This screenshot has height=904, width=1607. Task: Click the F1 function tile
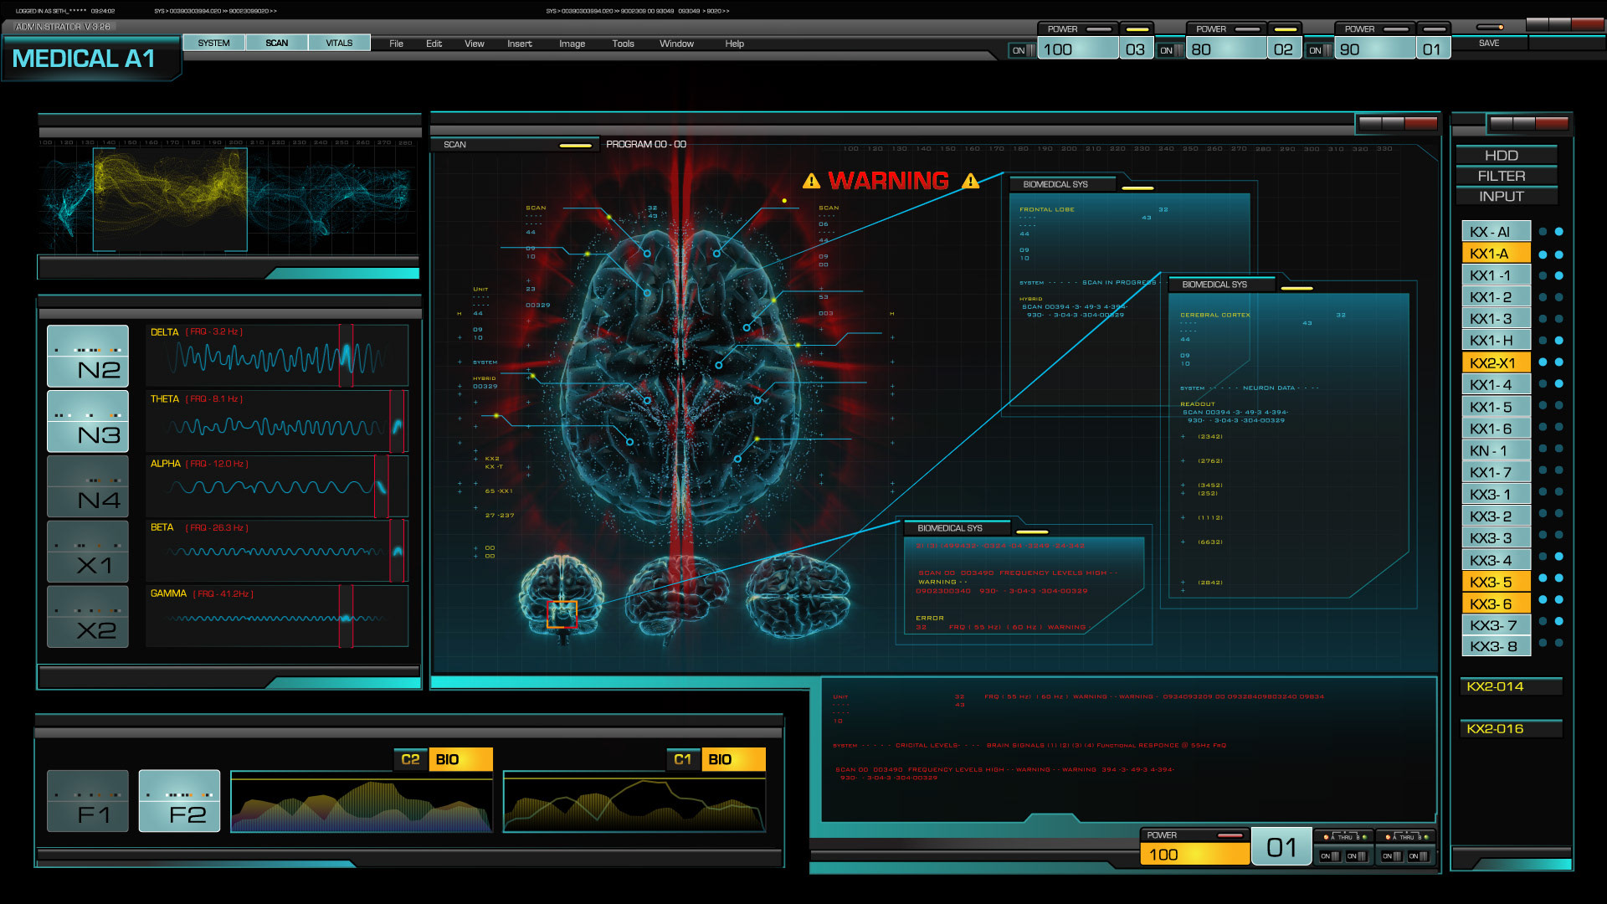point(88,801)
